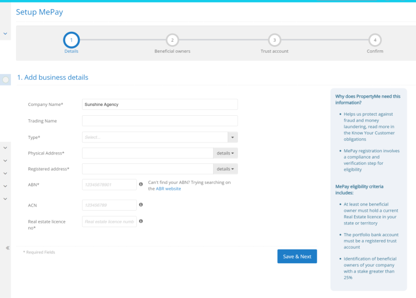
Task: Collapse the sidebar with double-chevron icon
Action: click(x=8, y=248)
